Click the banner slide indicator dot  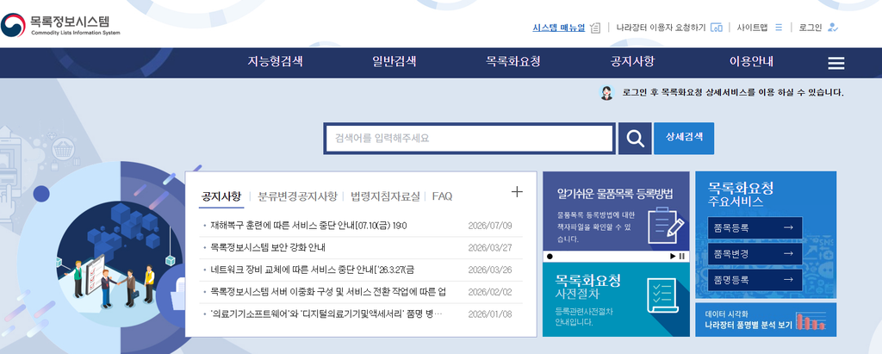tap(550, 256)
